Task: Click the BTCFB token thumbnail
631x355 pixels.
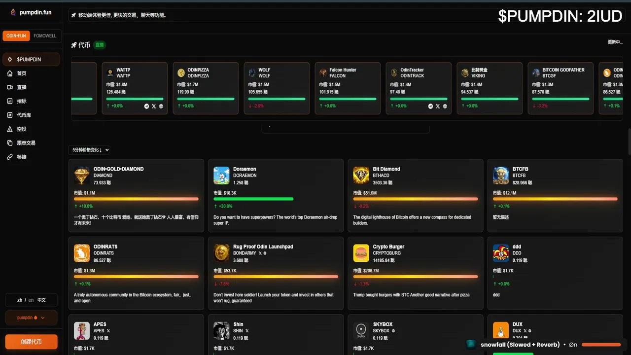Action: coord(501,175)
